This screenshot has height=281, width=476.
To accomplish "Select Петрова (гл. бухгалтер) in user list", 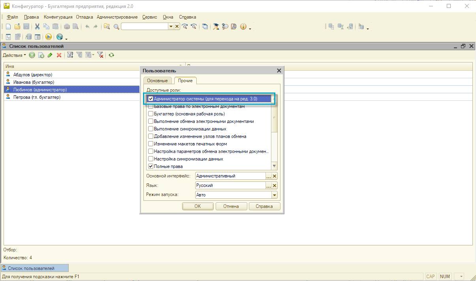I will 36,97.
